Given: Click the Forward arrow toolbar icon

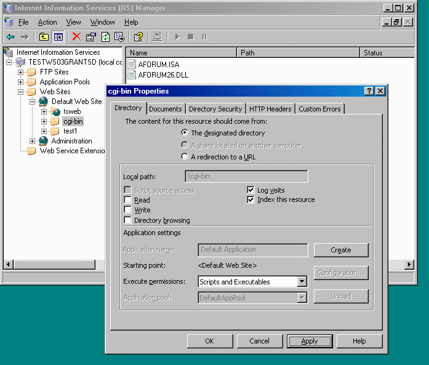Looking at the screenshot, I should (25, 37).
